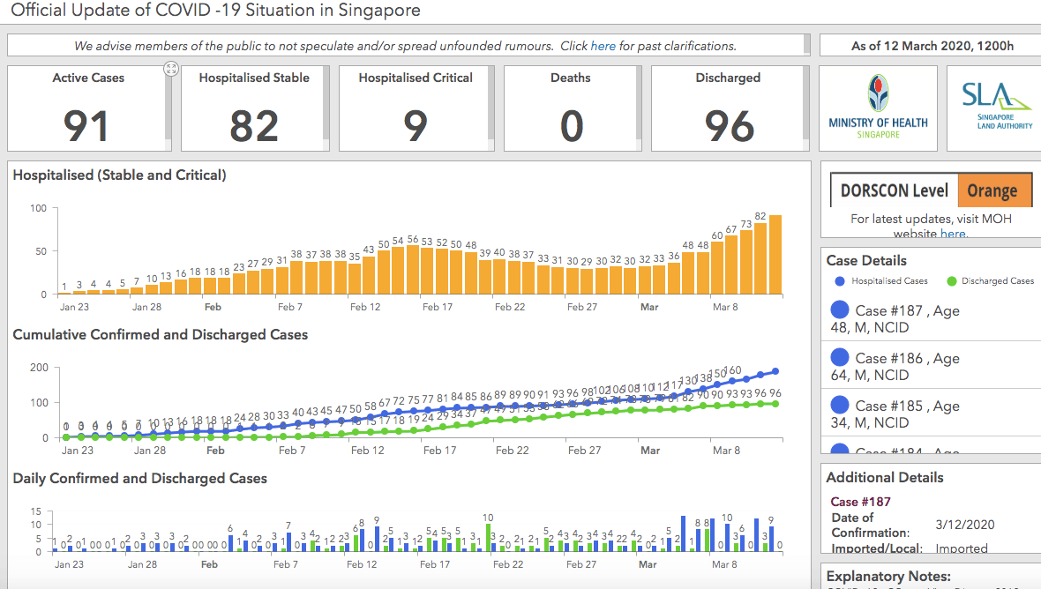Click the Discharged count showing 96

coord(728,126)
